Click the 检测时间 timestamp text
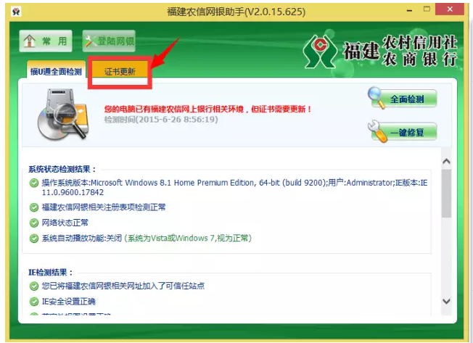Viewport: 473px width, 343px height. click(x=161, y=120)
